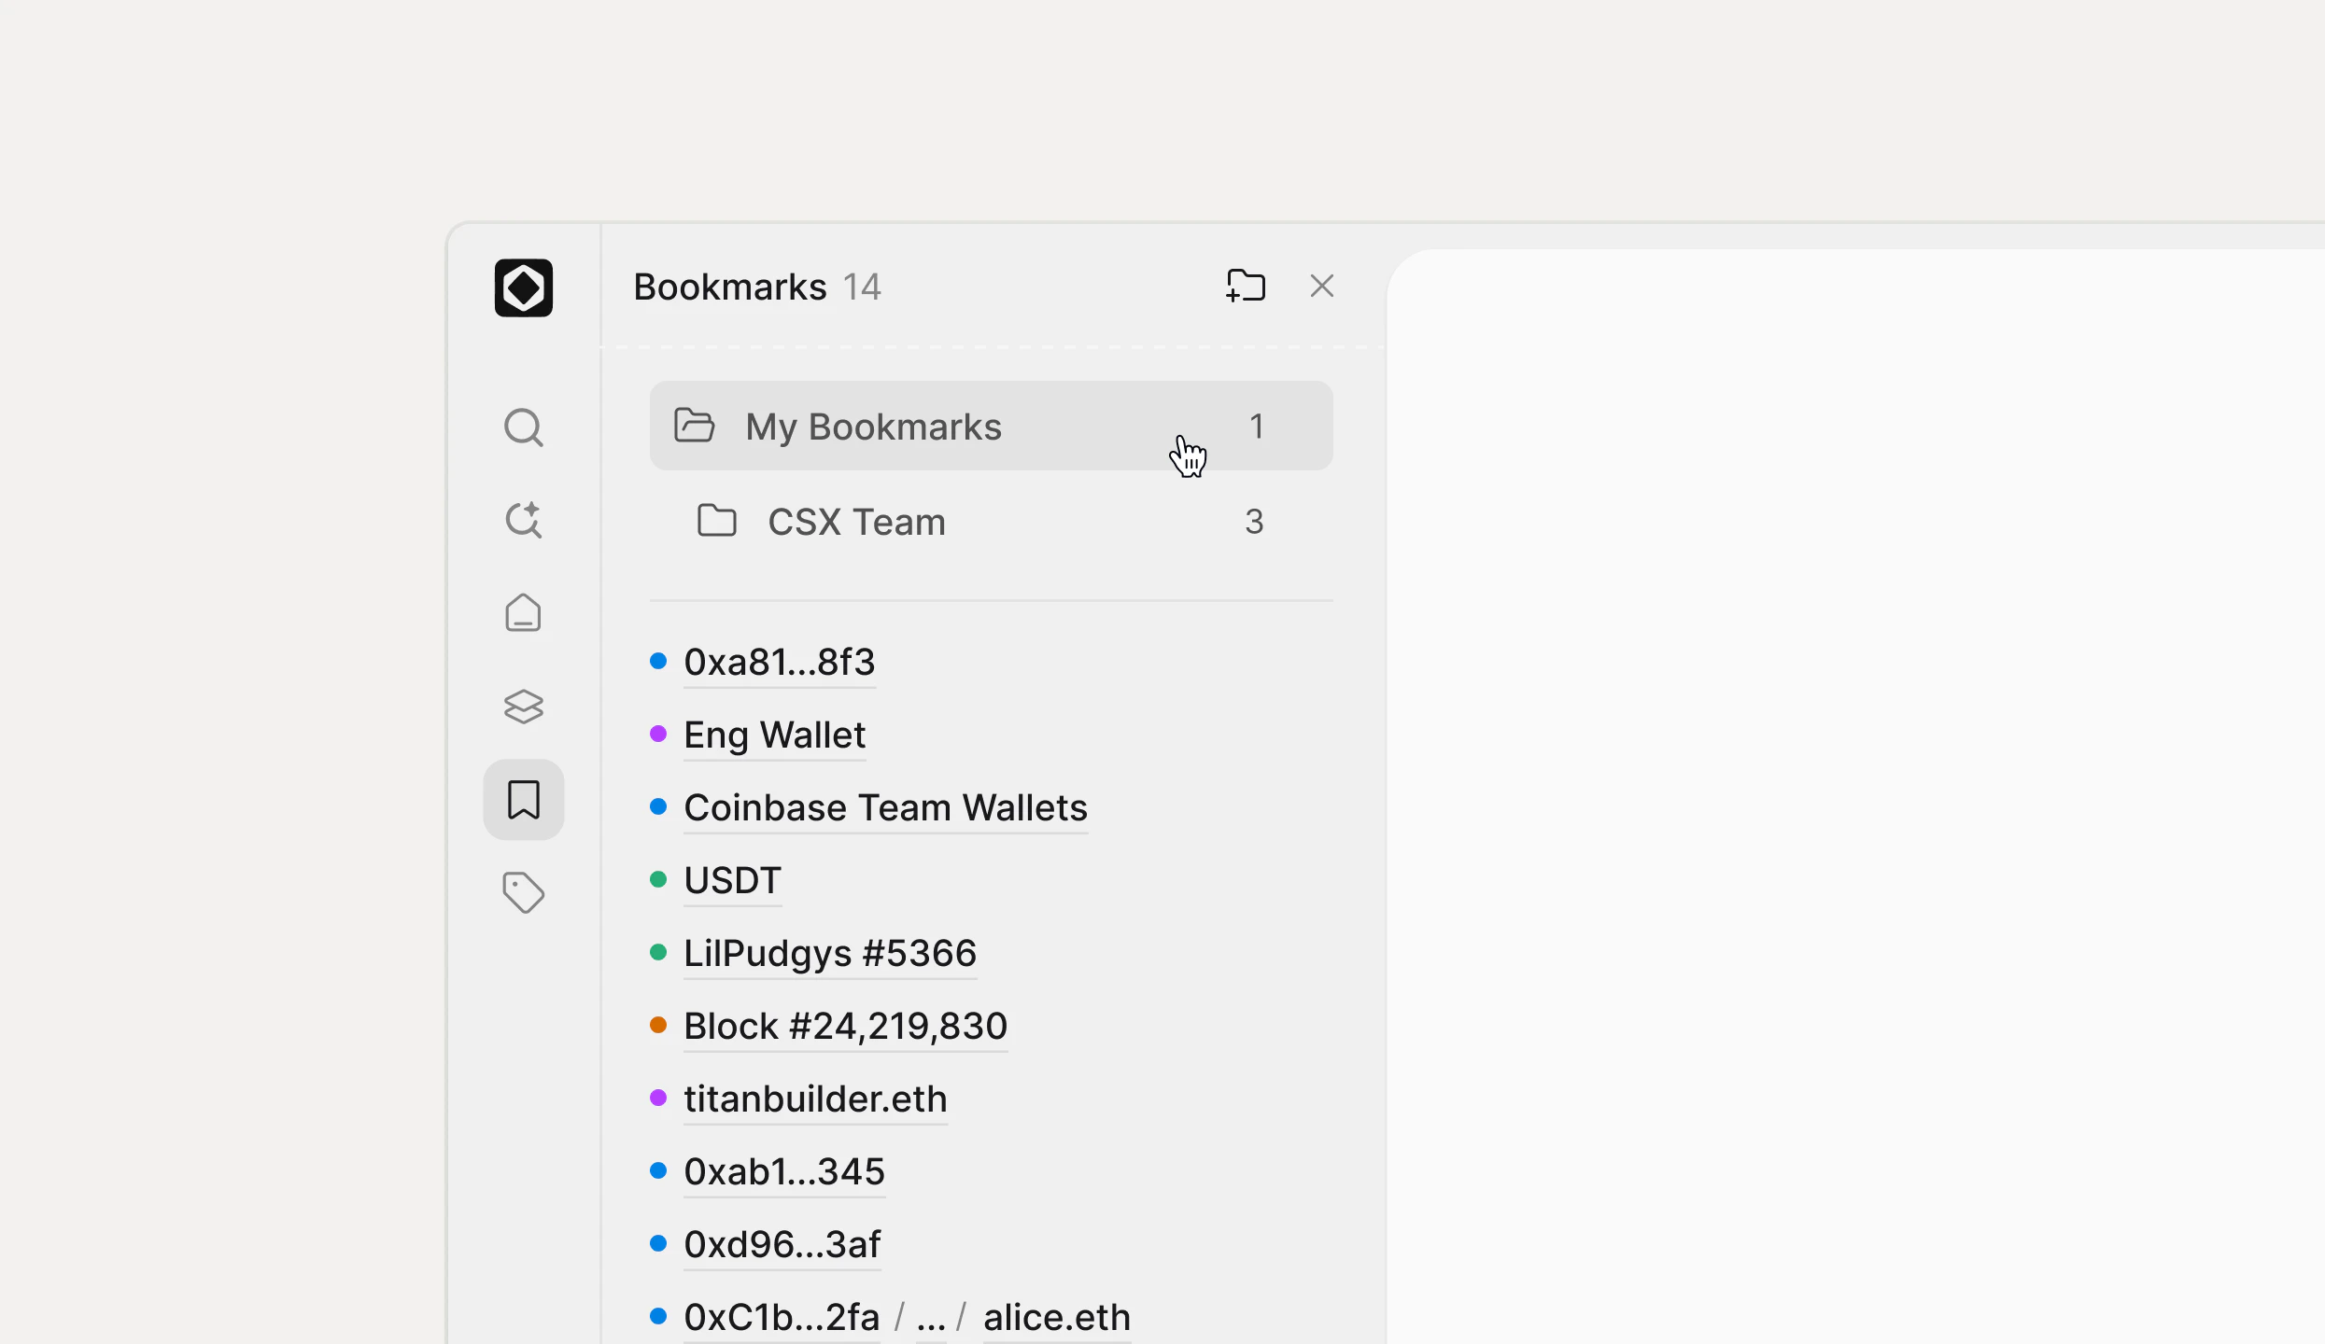Switch to the Bookmarks panel header
2325x1344 pixels.
[731, 287]
